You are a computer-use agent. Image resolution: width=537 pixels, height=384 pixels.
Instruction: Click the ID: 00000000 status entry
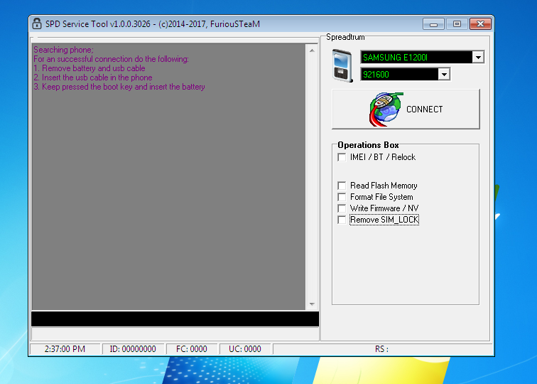(x=133, y=349)
